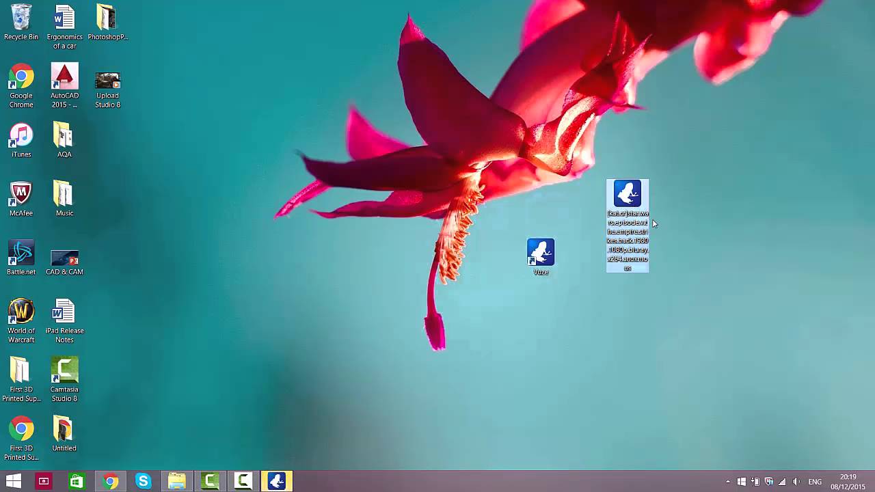Select the Google Chrome desktop shortcut

click(x=21, y=86)
